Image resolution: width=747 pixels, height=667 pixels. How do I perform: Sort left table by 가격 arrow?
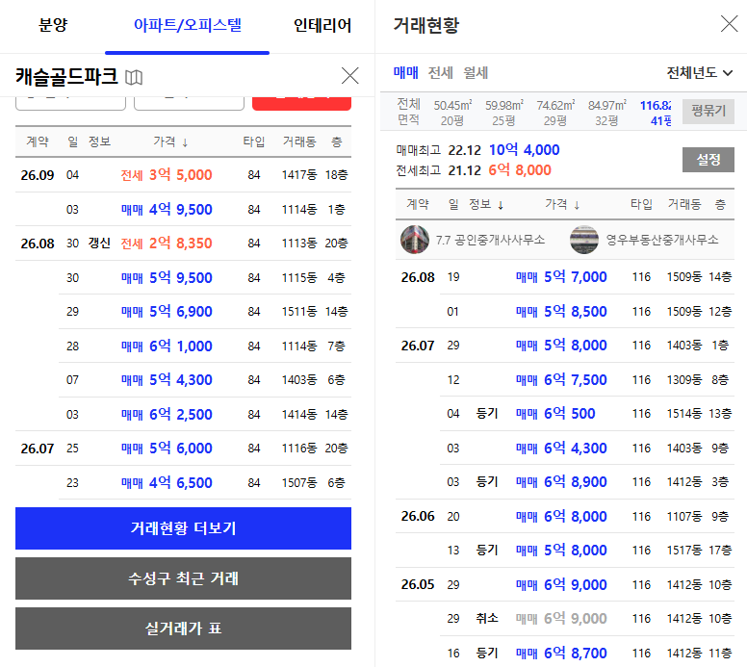[x=186, y=142]
